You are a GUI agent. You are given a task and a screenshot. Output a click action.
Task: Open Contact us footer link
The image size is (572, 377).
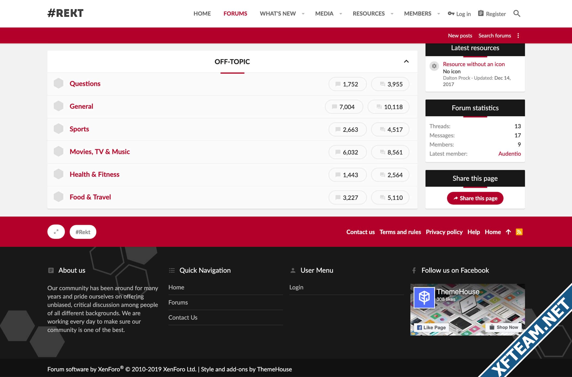[360, 232]
